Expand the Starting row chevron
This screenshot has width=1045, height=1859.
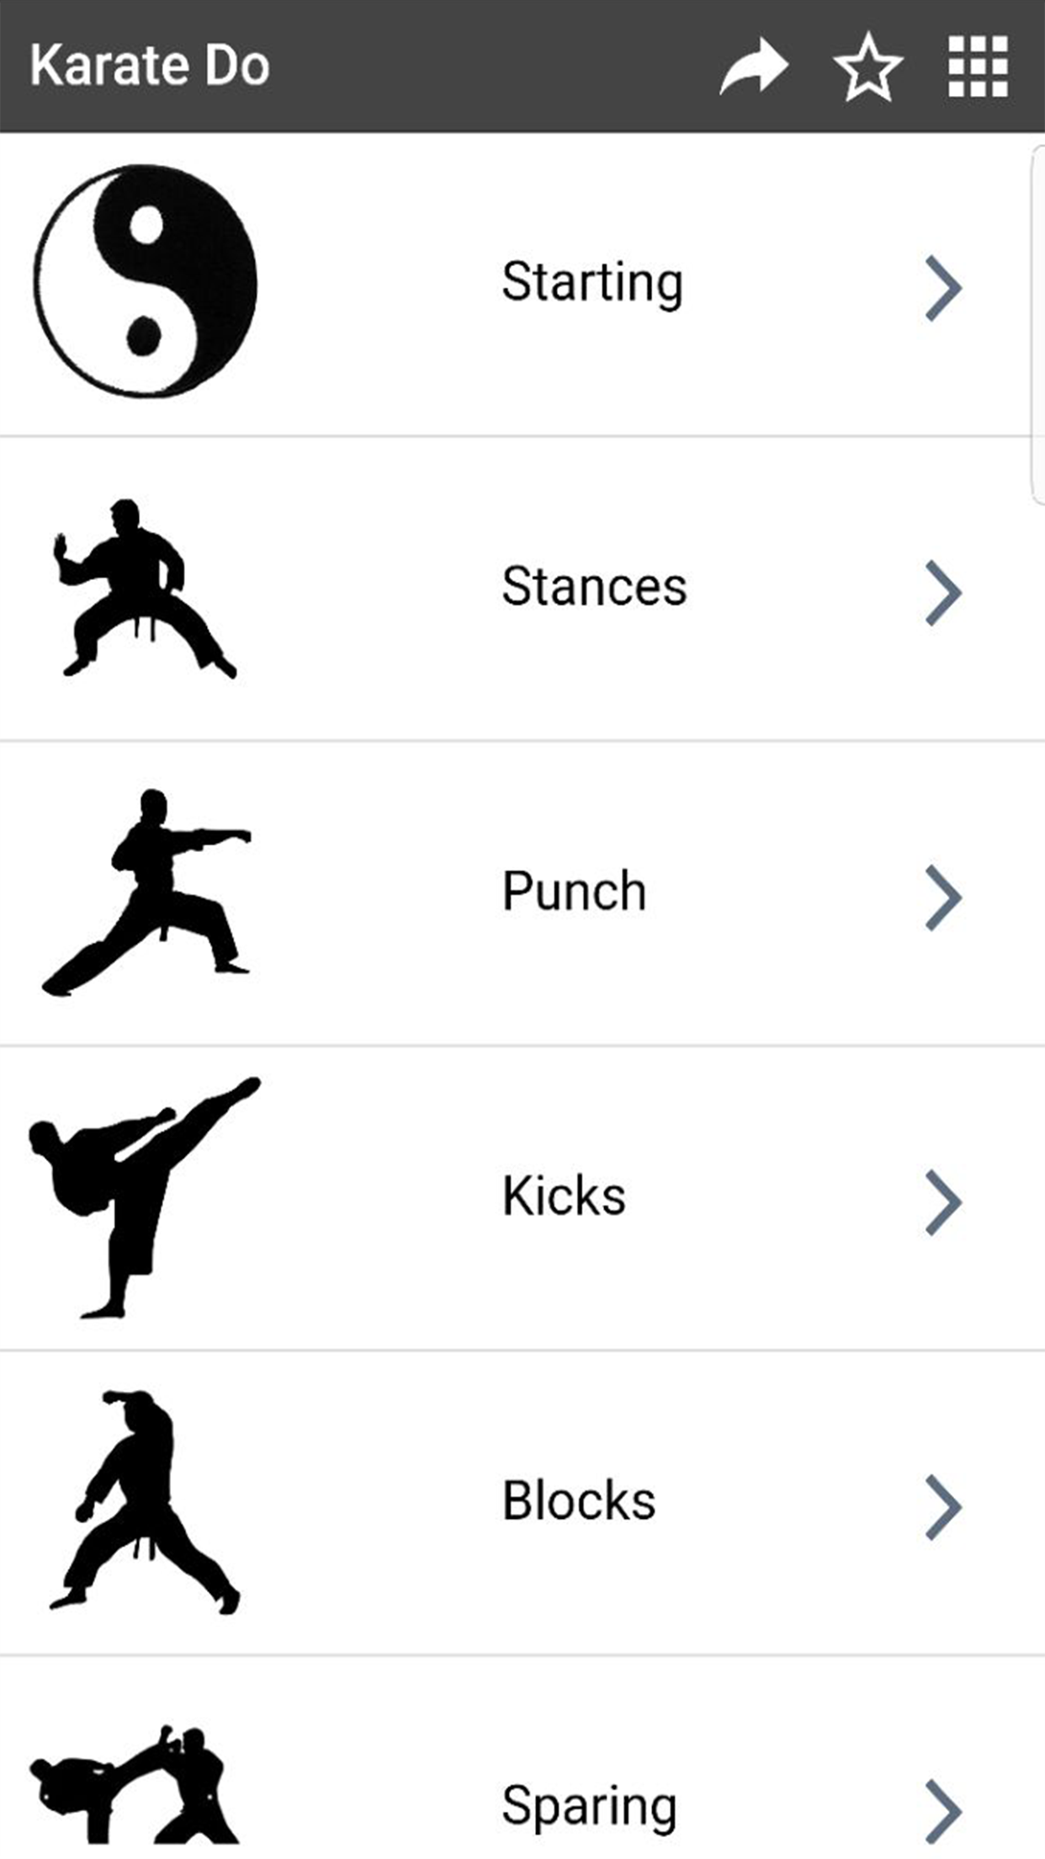942,288
